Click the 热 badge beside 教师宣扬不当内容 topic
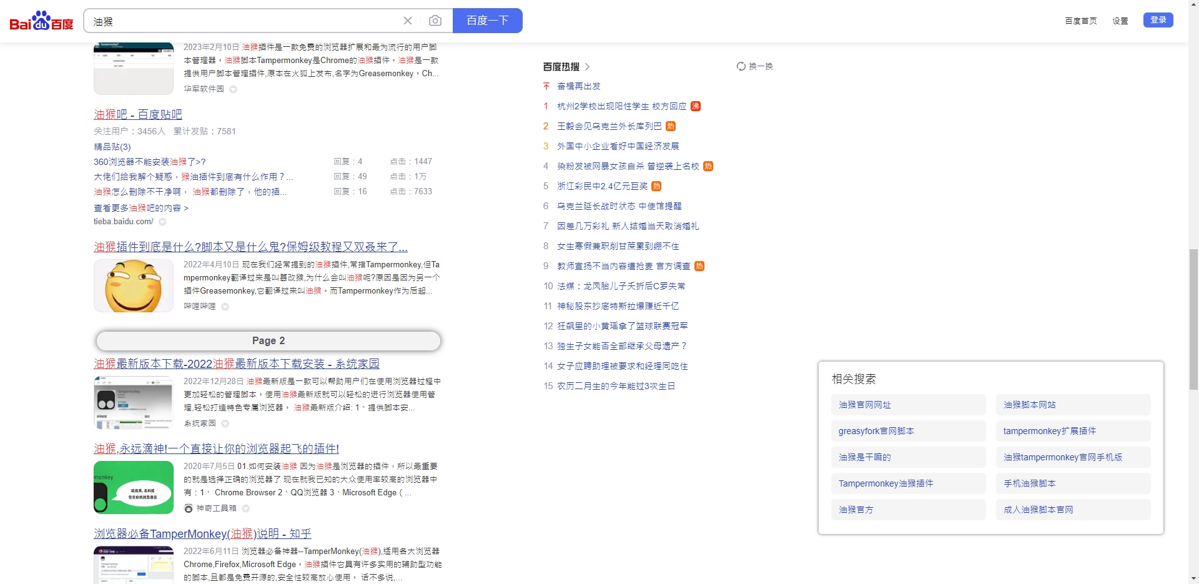This screenshot has width=1199, height=584. point(699,266)
